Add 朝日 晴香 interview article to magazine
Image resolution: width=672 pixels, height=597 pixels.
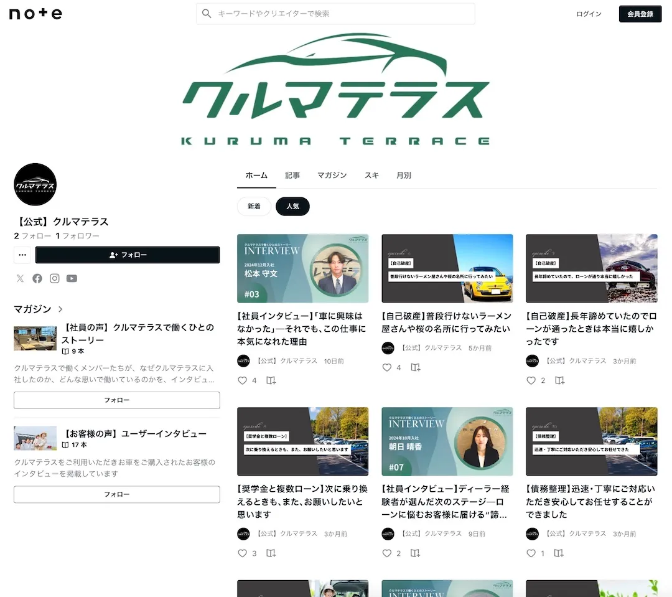(415, 553)
